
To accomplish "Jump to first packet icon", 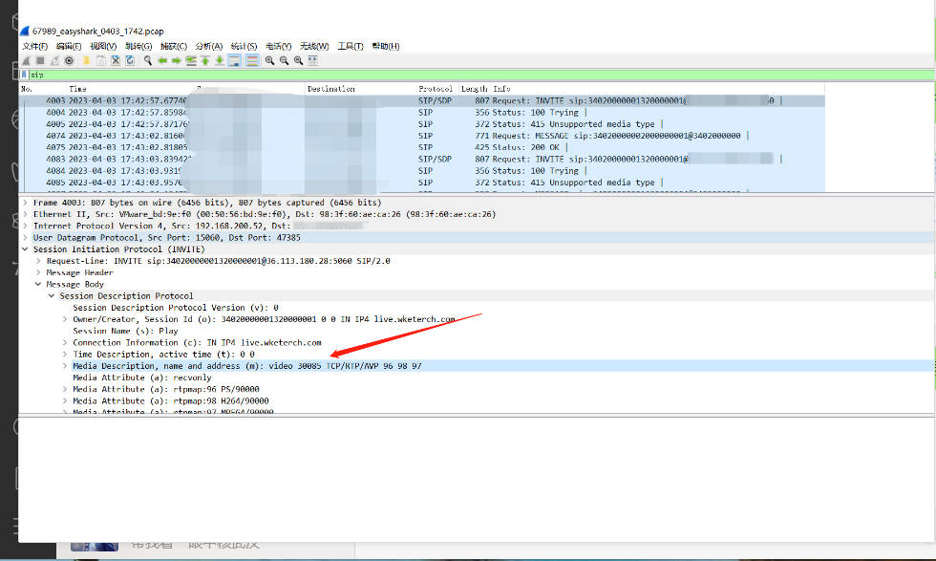I will pyautogui.click(x=205, y=60).
